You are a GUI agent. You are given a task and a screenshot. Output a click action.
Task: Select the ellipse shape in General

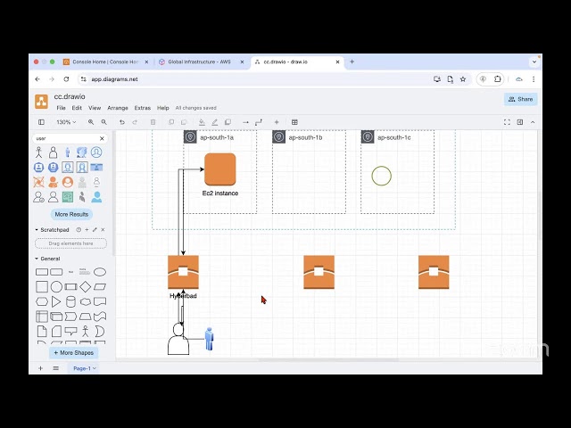click(x=100, y=272)
